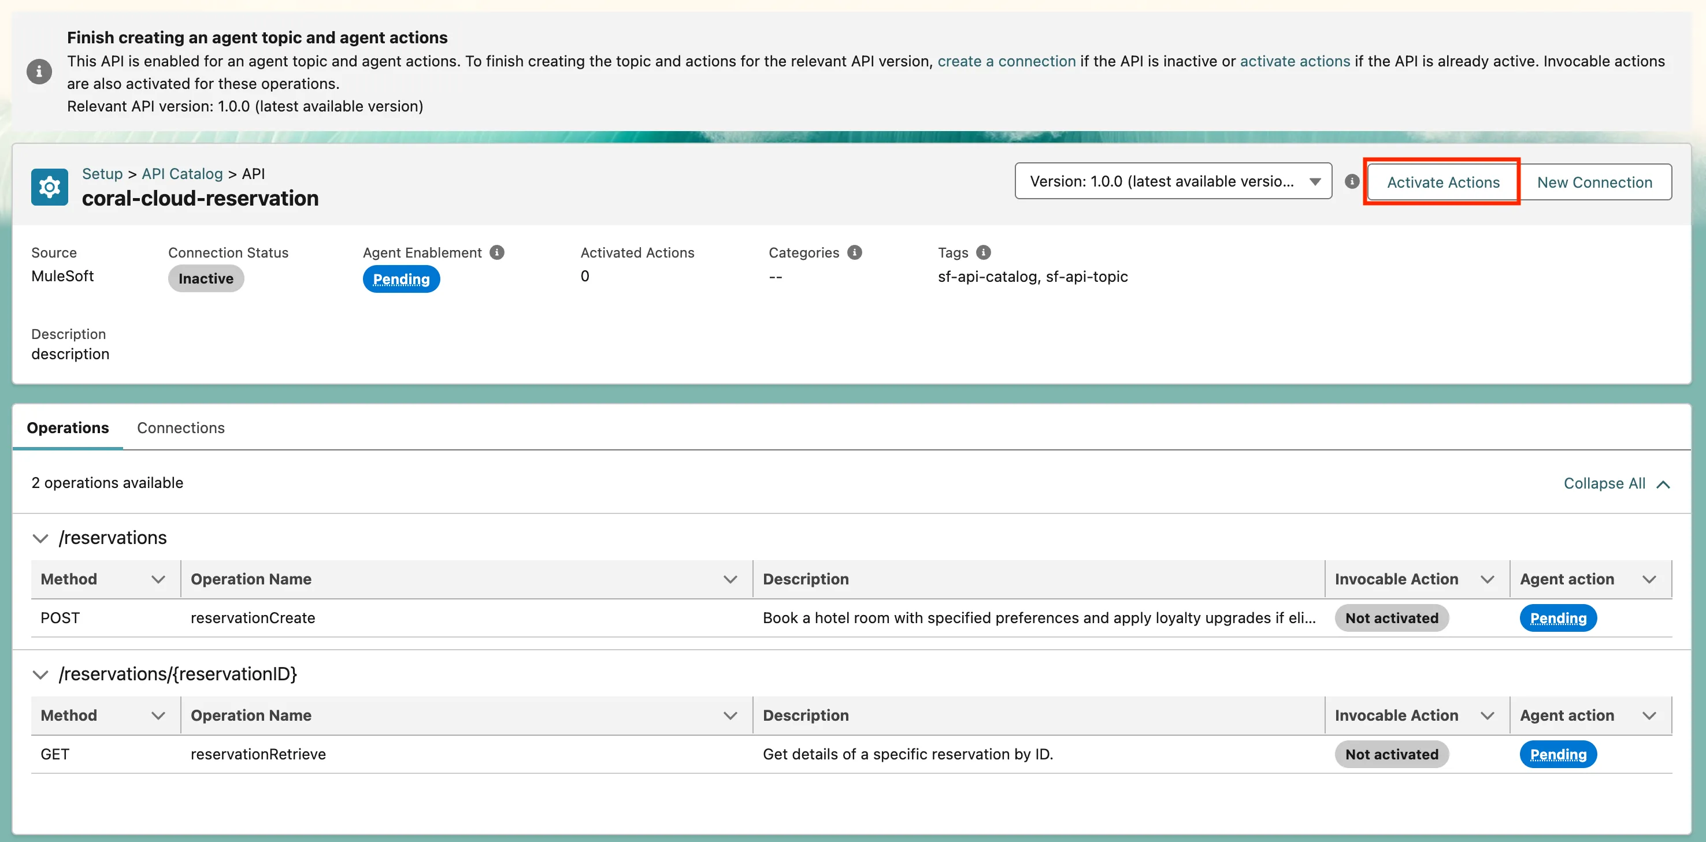The height and width of the screenshot is (842, 1706).
Task: Click the Activate Actions button
Action: pos(1442,182)
